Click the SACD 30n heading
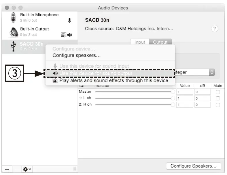 point(97,20)
